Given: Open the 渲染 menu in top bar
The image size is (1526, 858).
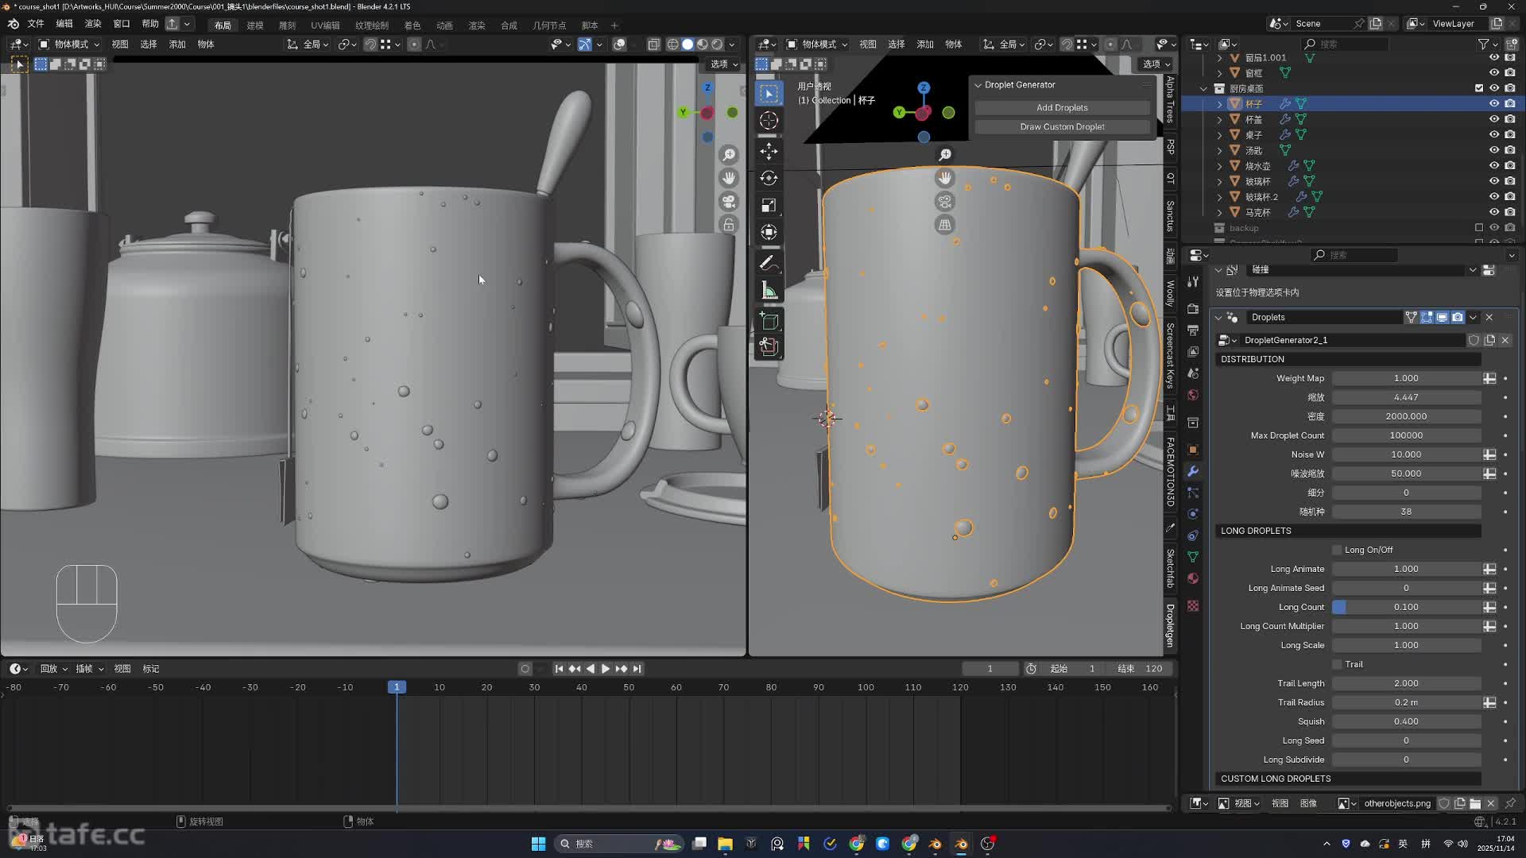Looking at the screenshot, I should (93, 24).
